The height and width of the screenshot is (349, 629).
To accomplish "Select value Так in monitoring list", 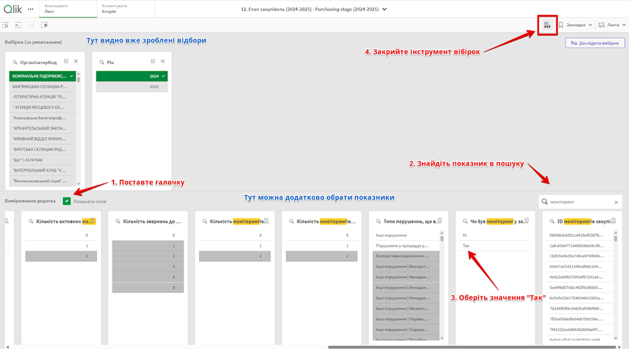I will [467, 246].
